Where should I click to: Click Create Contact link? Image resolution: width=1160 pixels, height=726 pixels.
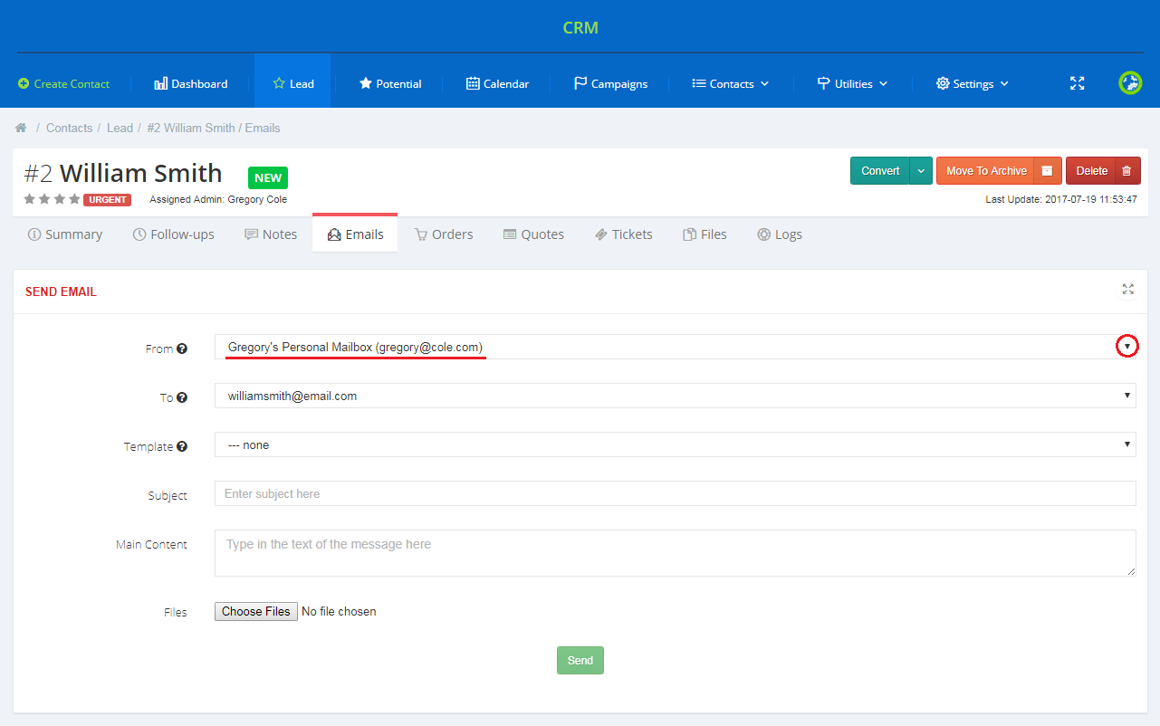pos(63,83)
